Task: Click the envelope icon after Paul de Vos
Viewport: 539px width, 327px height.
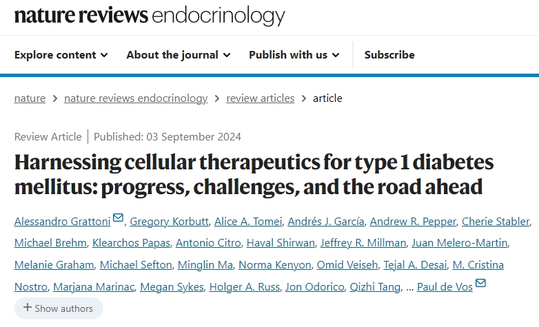Action: (480, 284)
